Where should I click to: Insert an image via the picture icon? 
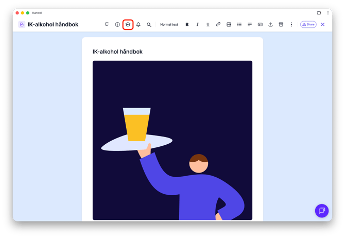click(229, 24)
